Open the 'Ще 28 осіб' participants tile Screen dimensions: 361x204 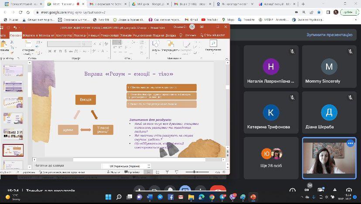click(x=271, y=157)
